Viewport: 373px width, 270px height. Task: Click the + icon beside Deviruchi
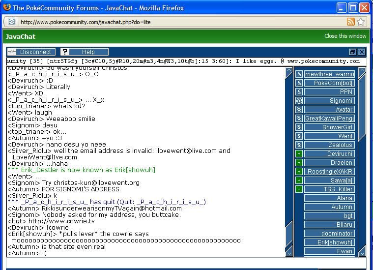coord(299,154)
